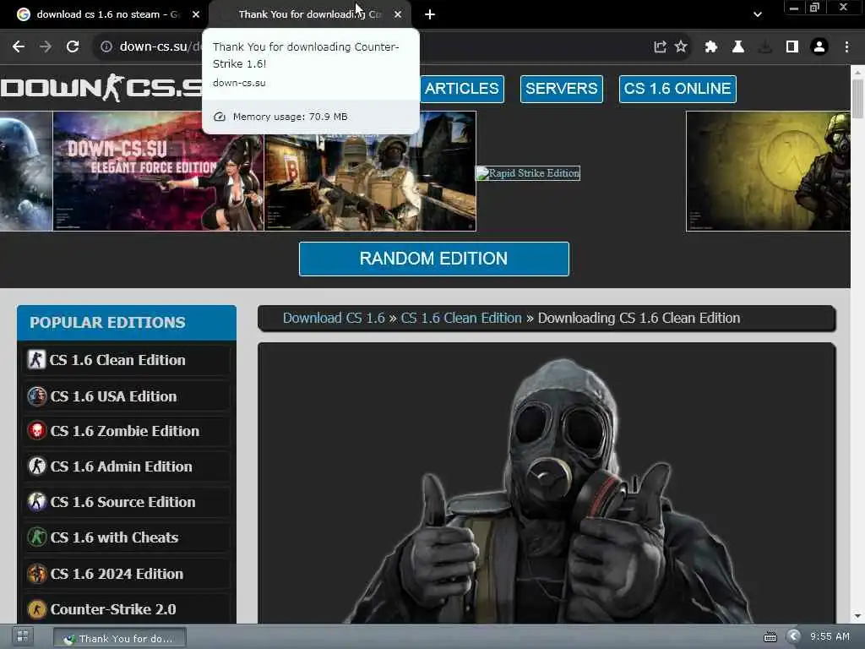The image size is (865, 649).
Task: Click the Rapid Strike Edition broken image
Action: tap(528, 173)
